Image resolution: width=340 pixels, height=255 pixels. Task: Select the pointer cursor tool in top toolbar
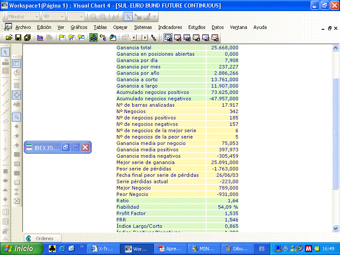pyautogui.click(x=128, y=17)
